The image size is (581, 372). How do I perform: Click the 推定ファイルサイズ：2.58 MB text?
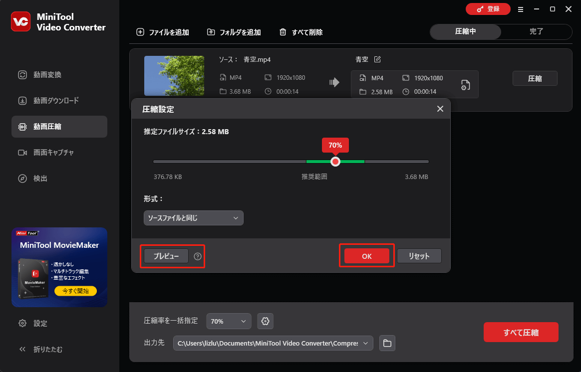pyautogui.click(x=186, y=132)
